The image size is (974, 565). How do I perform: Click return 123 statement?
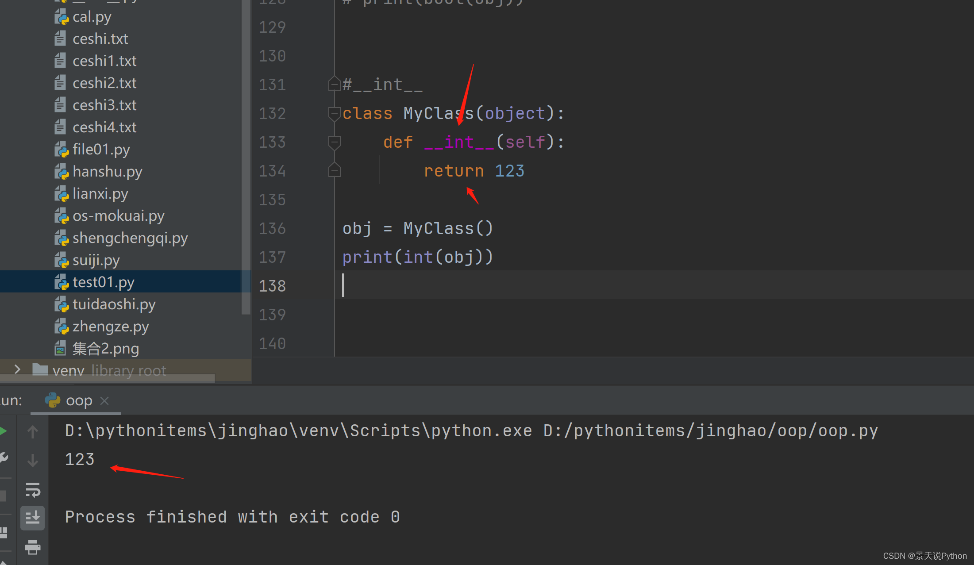(474, 171)
